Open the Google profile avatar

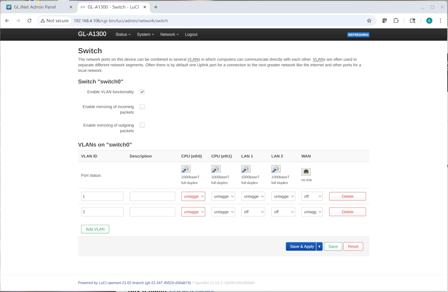tap(429, 21)
